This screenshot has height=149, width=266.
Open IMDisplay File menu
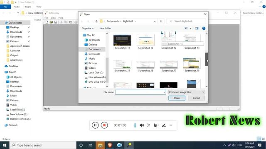[x=46, y=18]
